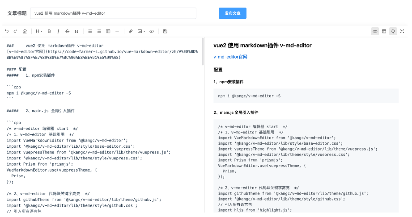This screenshot has width=412, height=217.
Task: Click the 发布文章 publish button
Action: coord(233,13)
